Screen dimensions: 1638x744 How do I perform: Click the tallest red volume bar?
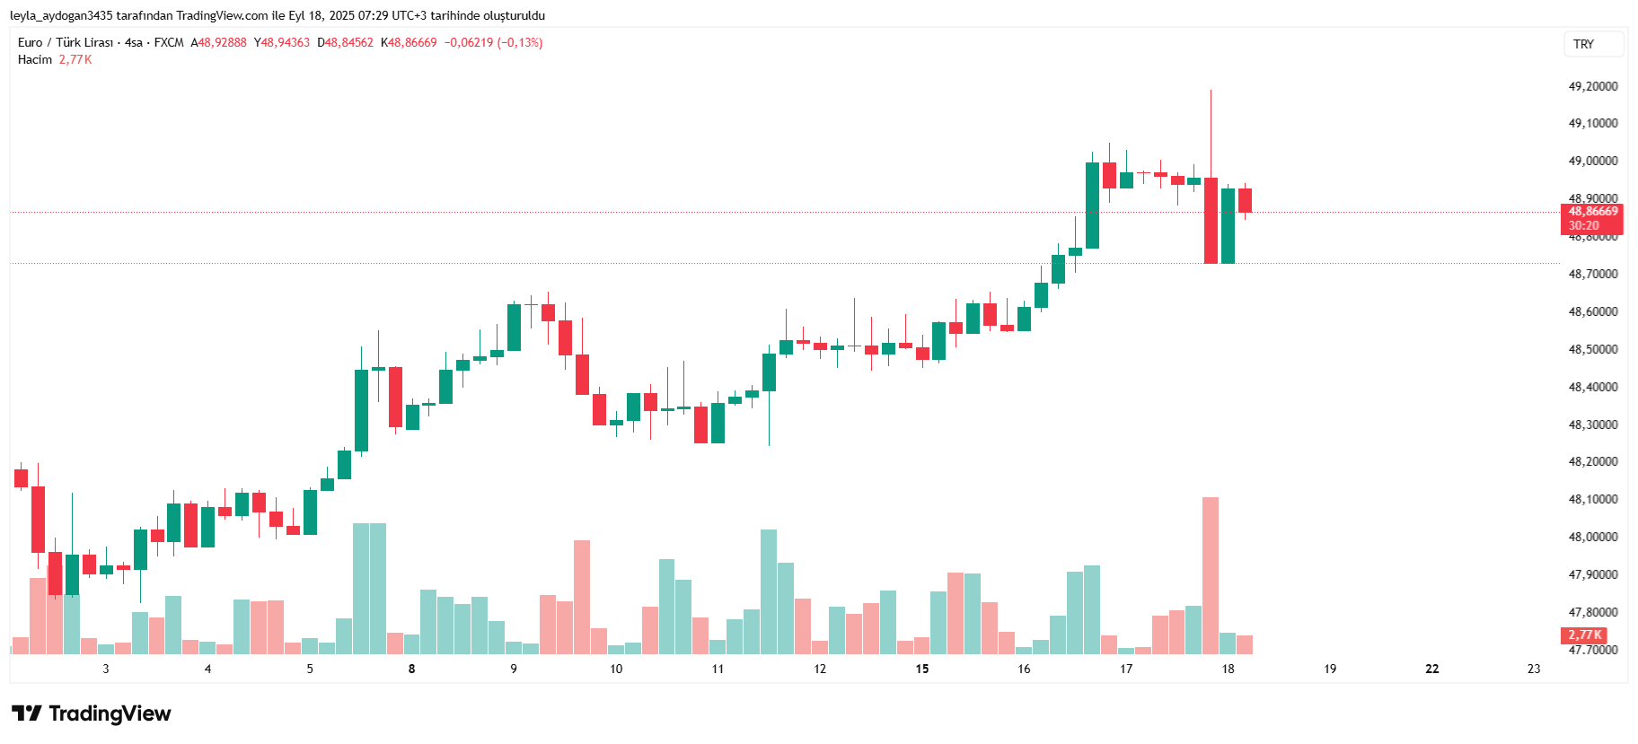tap(1210, 574)
